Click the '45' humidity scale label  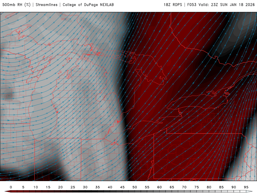pyautogui.click(x=122, y=187)
